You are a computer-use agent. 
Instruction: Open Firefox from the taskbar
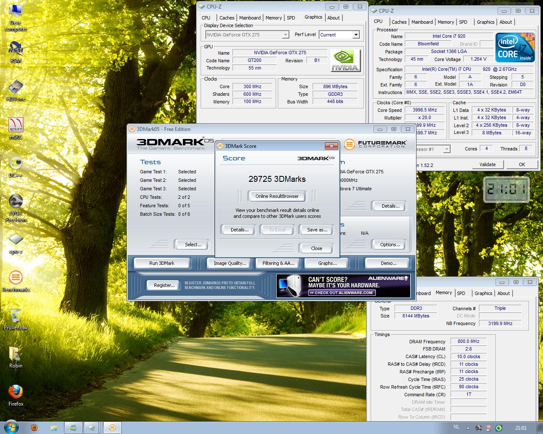tap(35, 428)
